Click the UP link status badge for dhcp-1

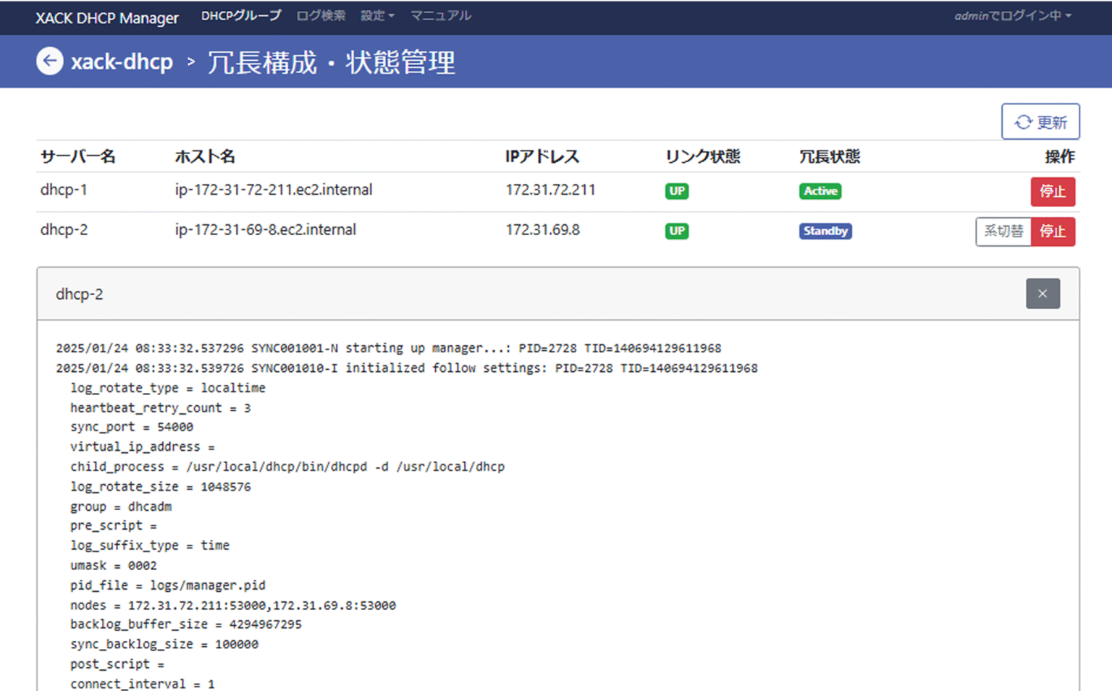pyautogui.click(x=676, y=191)
